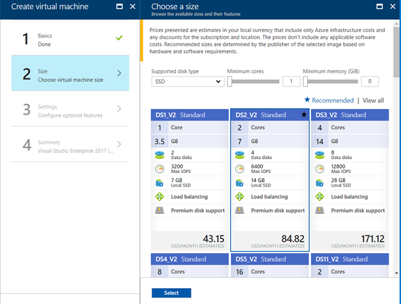Open step 1 Basics
Viewport: 401px width, 304px height.
70,39
